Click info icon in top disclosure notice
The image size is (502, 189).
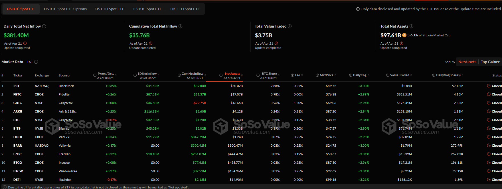coord(358,9)
